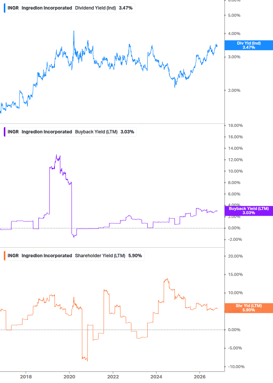Click the 2020 label on the time axis
Image resolution: width=273 pixels, height=383 pixels.
[x=69, y=377]
